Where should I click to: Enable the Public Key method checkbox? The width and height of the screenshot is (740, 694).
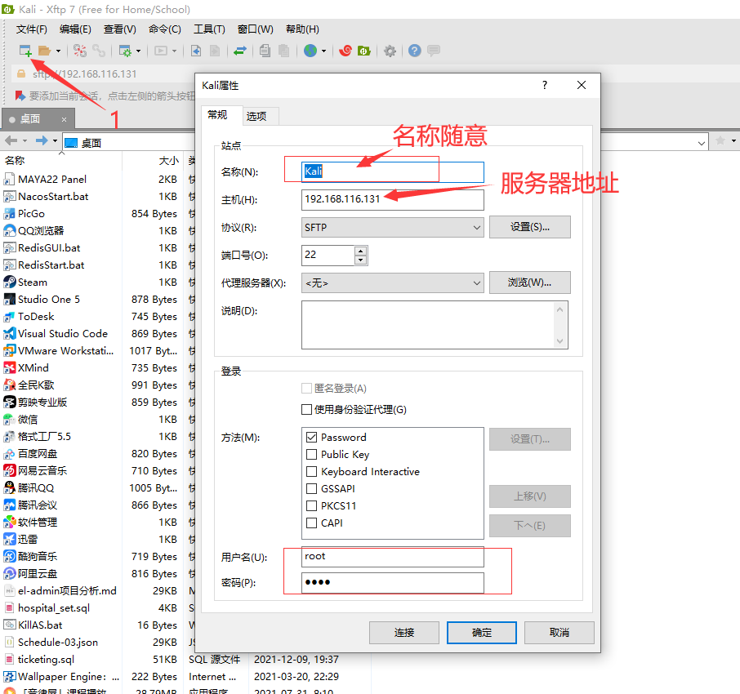coord(311,454)
